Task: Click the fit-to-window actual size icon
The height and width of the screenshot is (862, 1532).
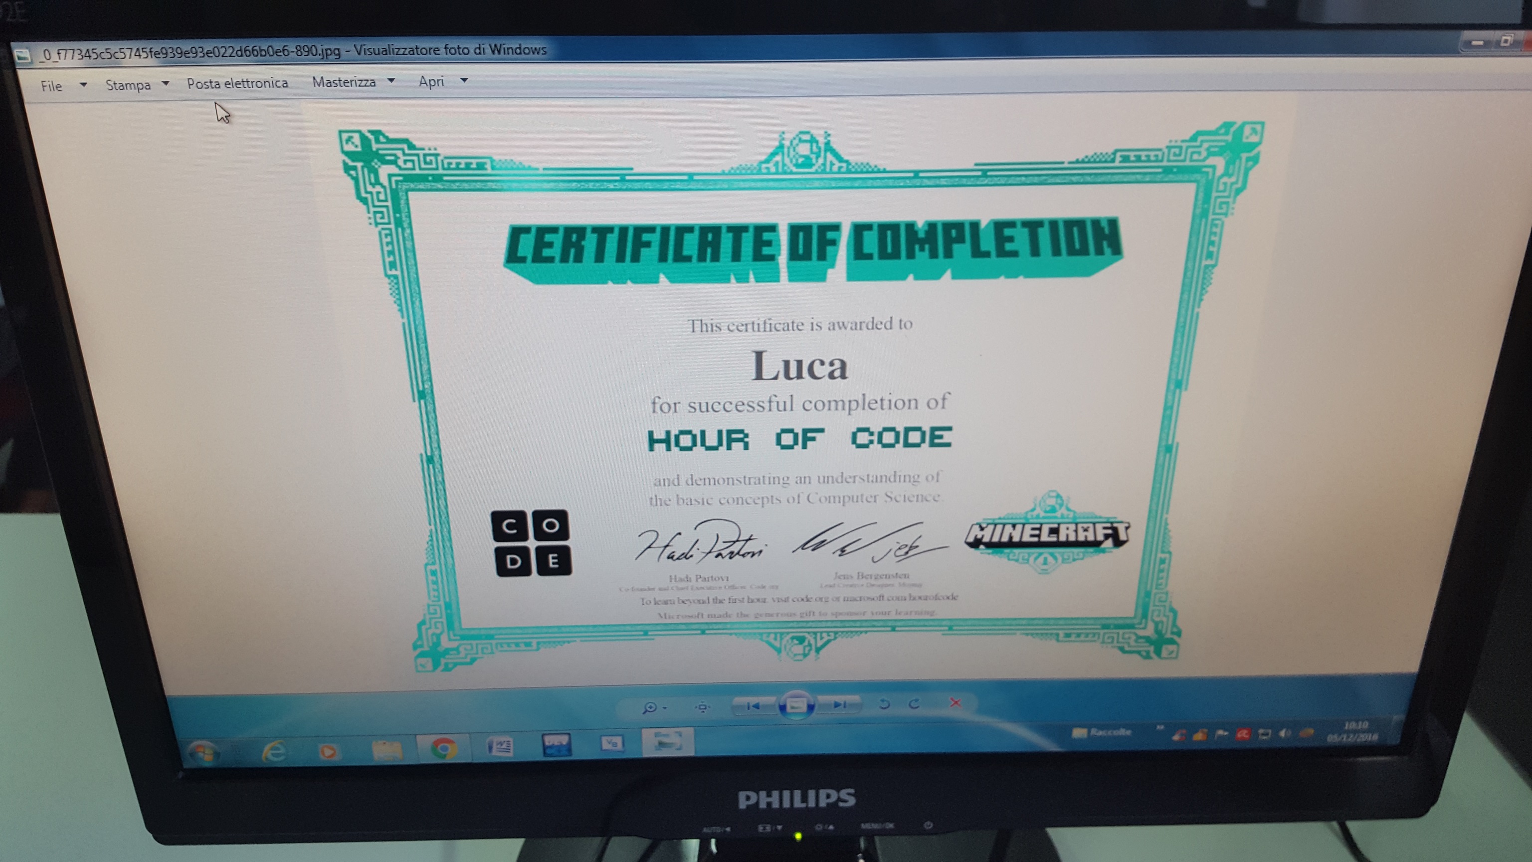Action: click(x=703, y=707)
